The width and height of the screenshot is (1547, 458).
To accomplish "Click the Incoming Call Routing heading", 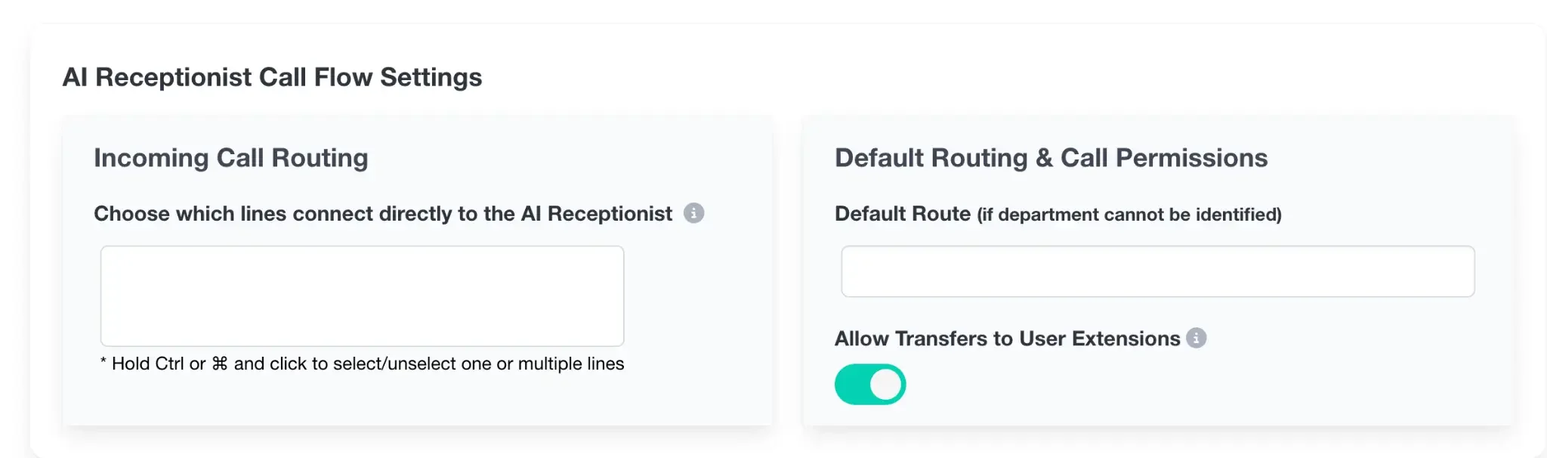I will [x=230, y=158].
